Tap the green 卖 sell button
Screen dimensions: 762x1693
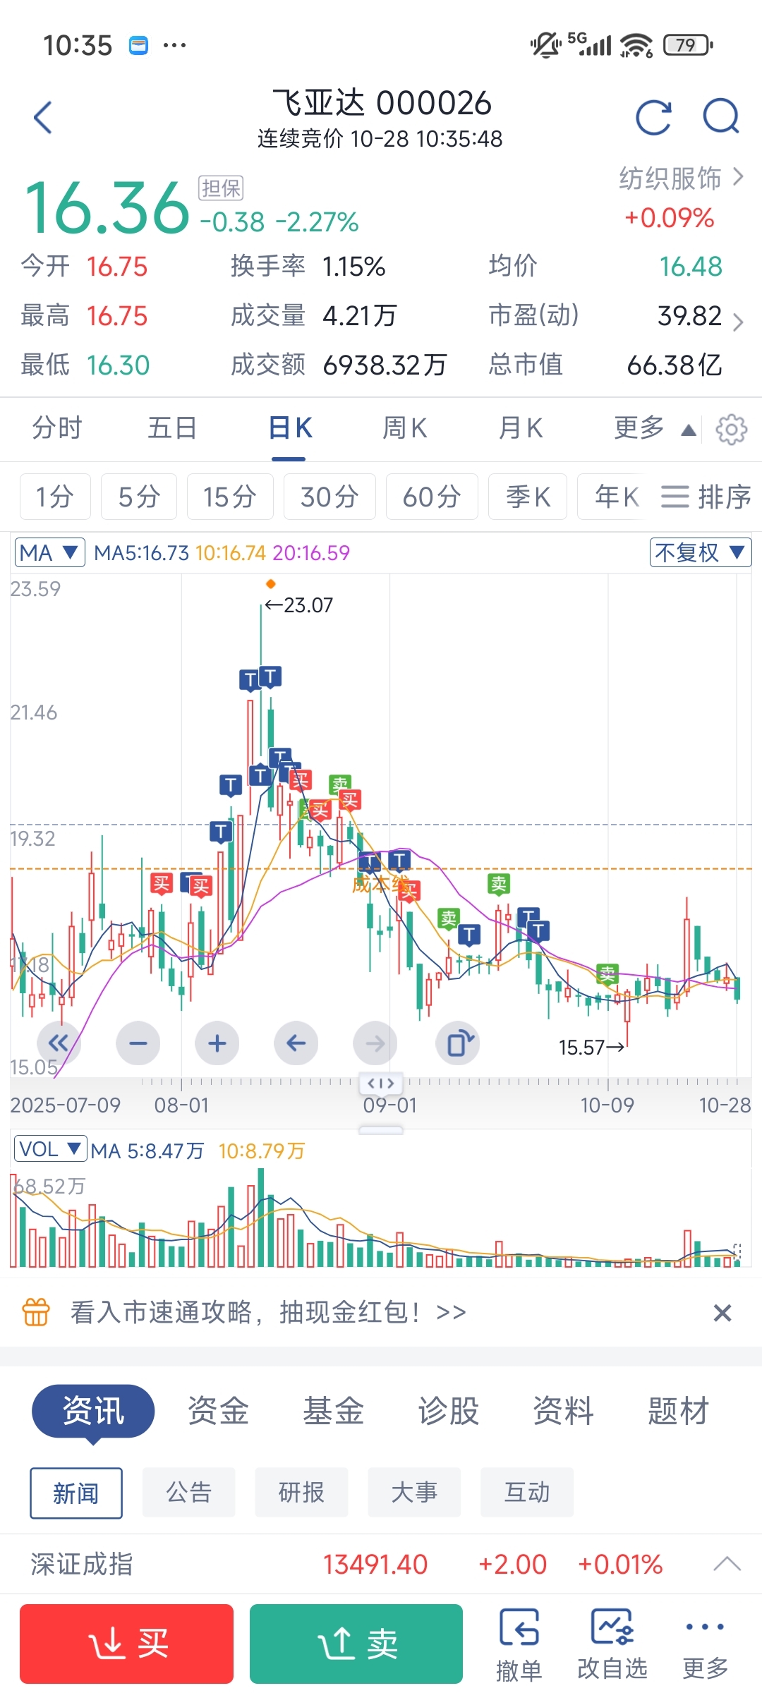pyautogui.click(x=356, y=1644)
